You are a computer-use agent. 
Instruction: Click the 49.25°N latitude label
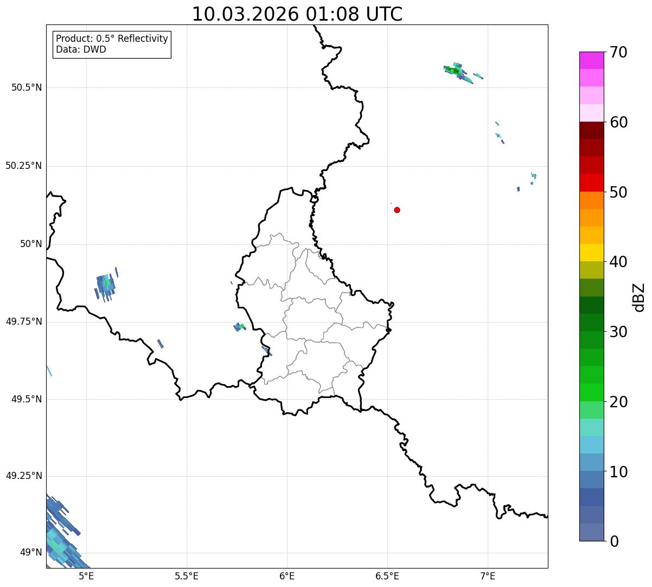tap(24, 476)
